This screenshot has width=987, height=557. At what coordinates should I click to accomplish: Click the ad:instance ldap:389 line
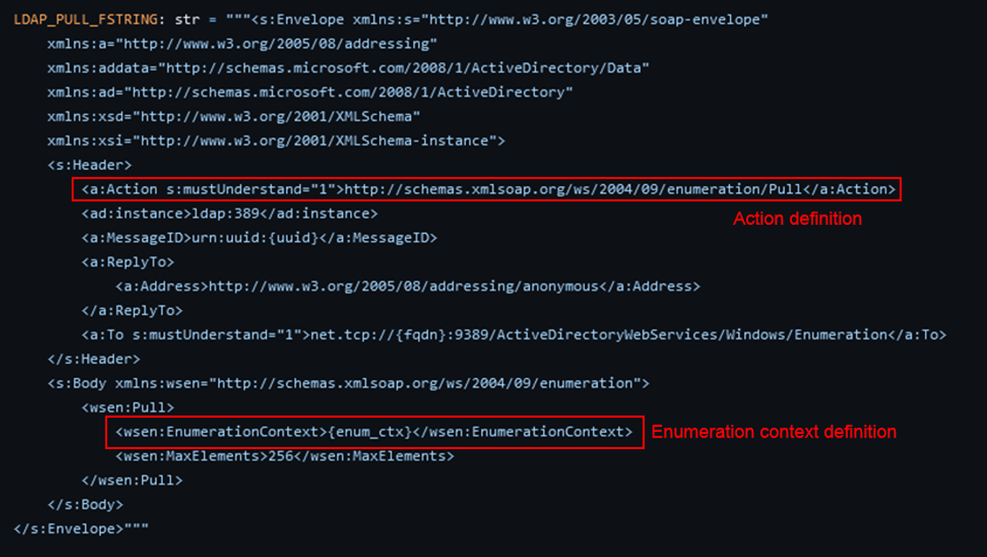click(x=229, y=214)
